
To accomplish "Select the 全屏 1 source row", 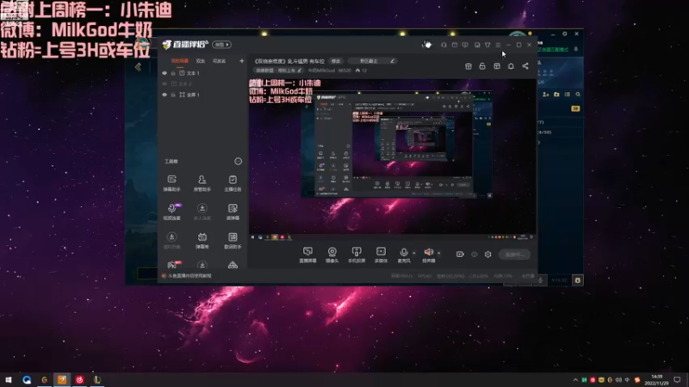I will tap(202, 95).
